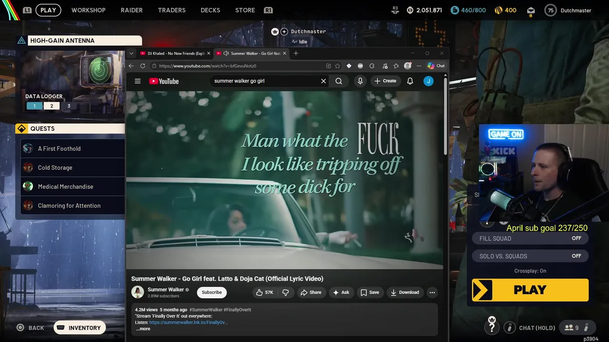This screenshot has height=342, width=609.
Task: Open the Traders menu
Action: (x=172, y=10)
